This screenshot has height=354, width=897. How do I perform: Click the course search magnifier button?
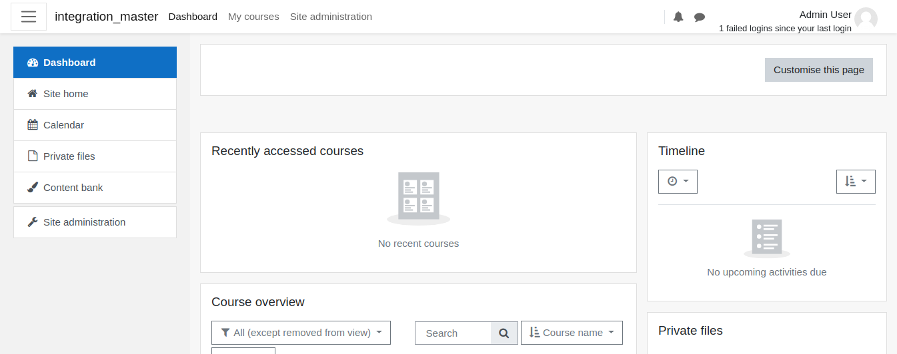(504, 333)
